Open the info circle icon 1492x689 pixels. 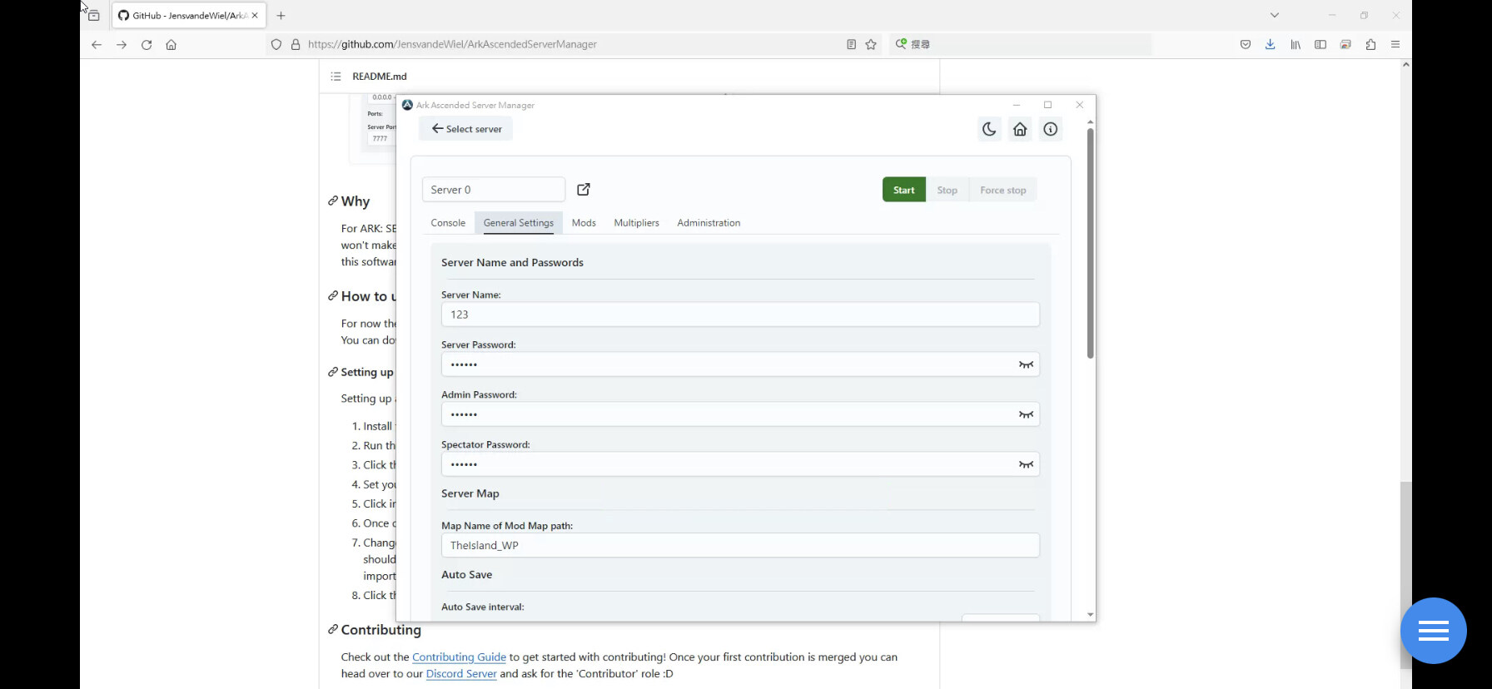tap(1051, 129)
